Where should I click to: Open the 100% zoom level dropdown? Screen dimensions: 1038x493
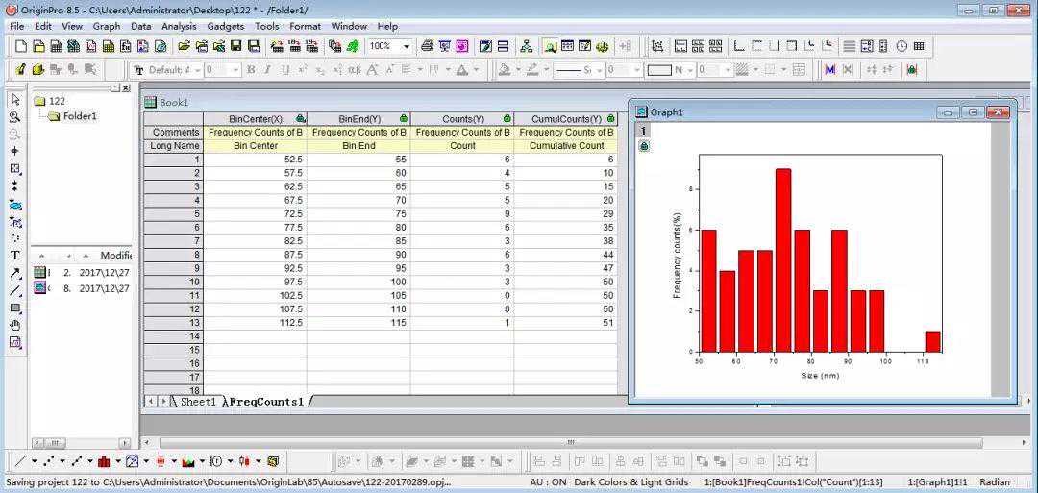pyautogui.click(x=407, y=46)
